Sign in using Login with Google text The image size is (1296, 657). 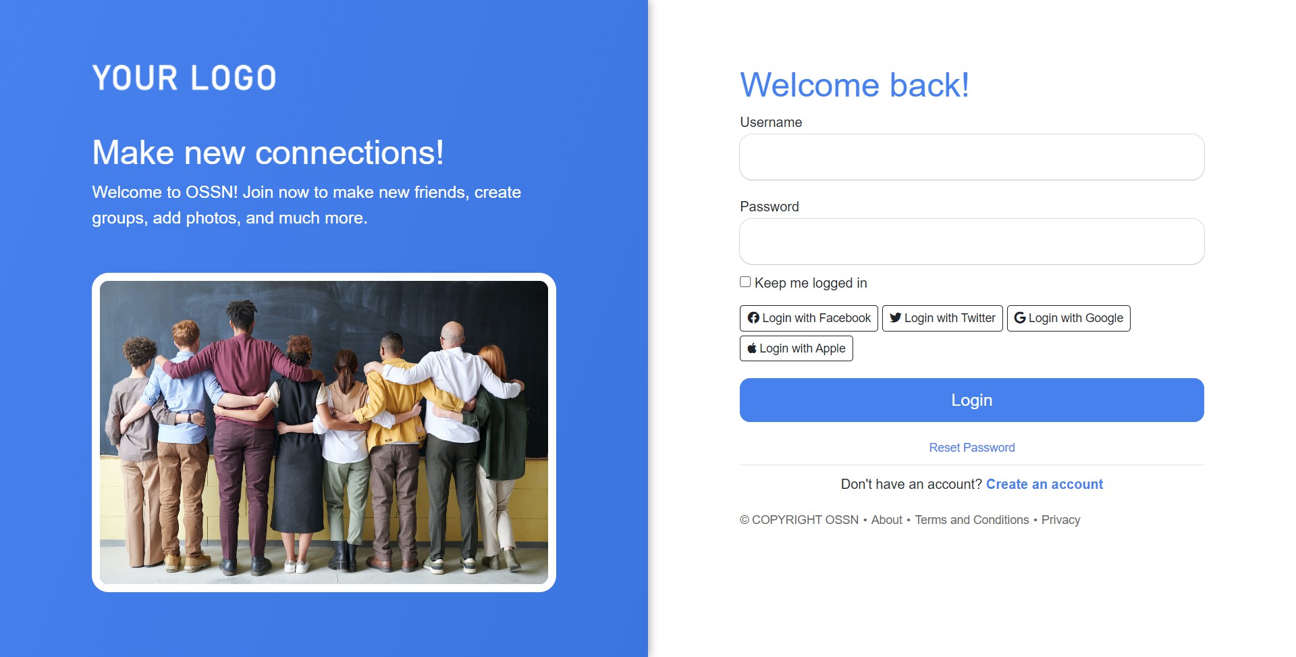tap(1076, 318)
